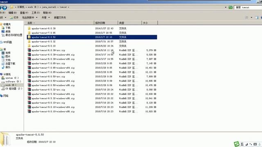Screen dimensions: 262x147
Task: Select the system (C:) drive in the sidebar
Action: coord(10,78)
